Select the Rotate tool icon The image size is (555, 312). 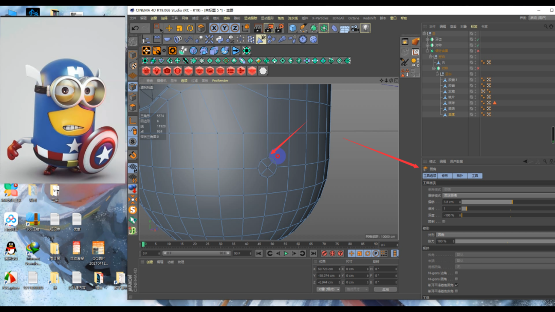[x=190, y=28]
